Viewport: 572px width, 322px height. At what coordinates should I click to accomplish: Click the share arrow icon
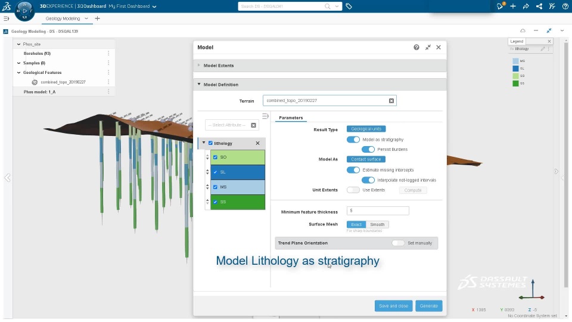pyautogui.click(x=526, y=6)
